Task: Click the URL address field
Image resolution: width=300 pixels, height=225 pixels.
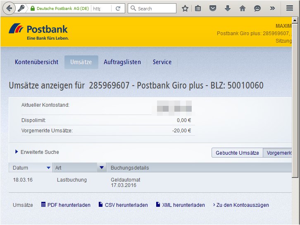Action: point(101,8)
